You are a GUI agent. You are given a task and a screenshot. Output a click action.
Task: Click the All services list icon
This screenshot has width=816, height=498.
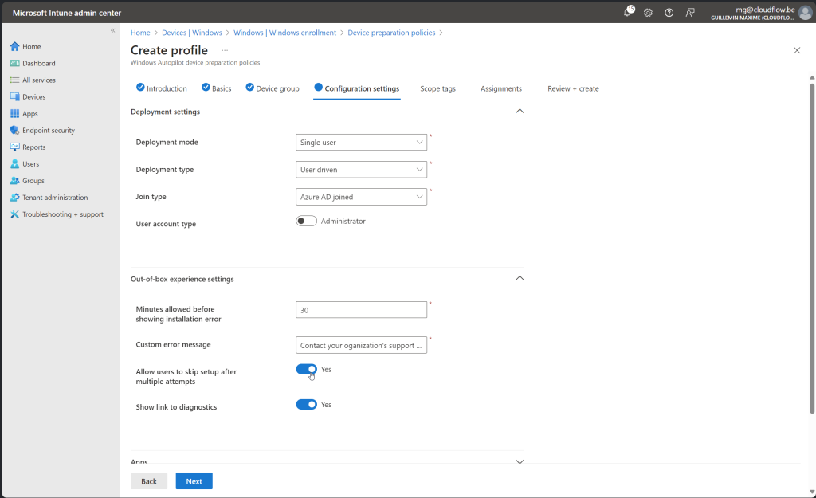[x=14, y=80]
